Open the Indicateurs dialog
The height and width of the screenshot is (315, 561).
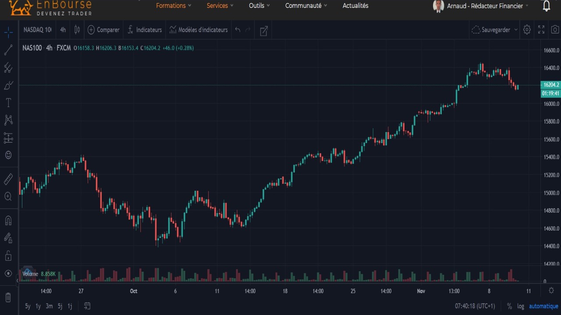145,30
